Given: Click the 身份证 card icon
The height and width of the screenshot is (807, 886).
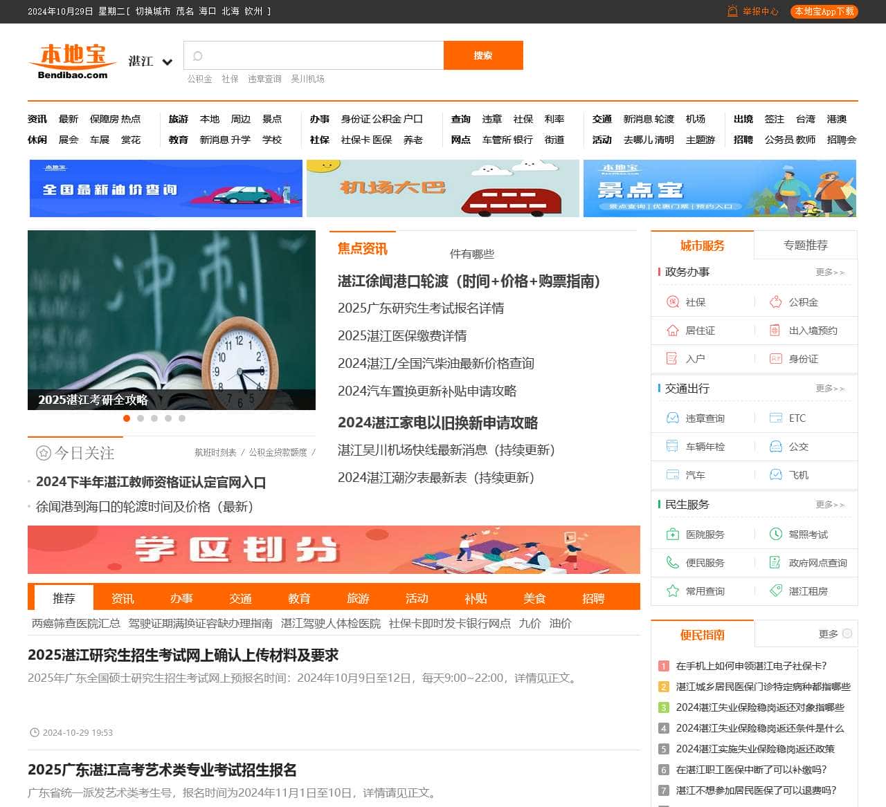Looking at the screenshot, I should point(776,358).
